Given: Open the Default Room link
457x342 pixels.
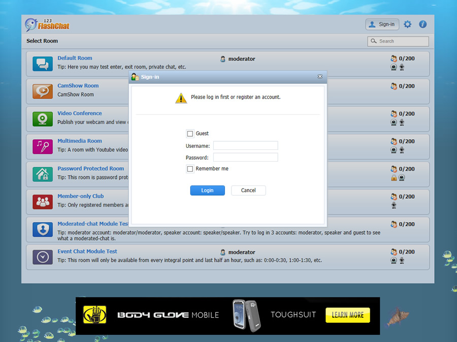Looking at the screenshot, I should click(75, 58).
